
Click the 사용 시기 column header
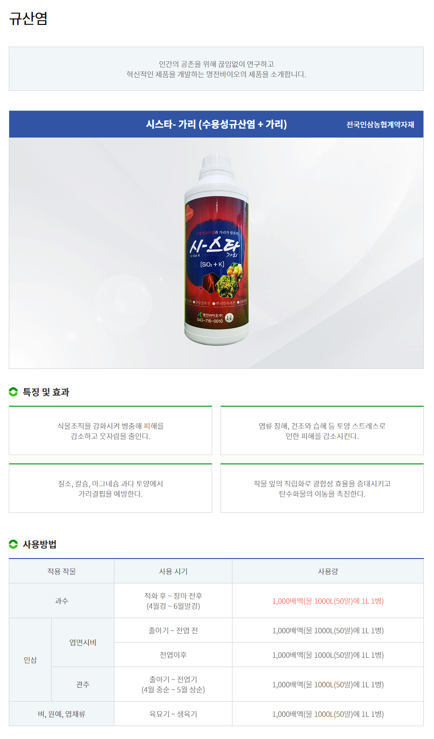173,571
